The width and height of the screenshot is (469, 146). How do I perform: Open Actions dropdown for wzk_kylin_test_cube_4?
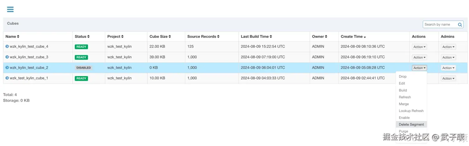(419, 47)
